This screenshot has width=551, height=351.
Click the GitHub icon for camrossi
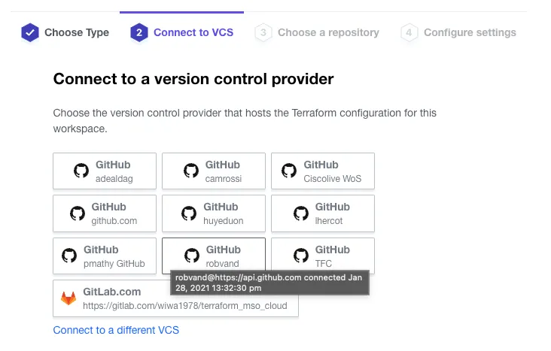[x=191, y=171]
